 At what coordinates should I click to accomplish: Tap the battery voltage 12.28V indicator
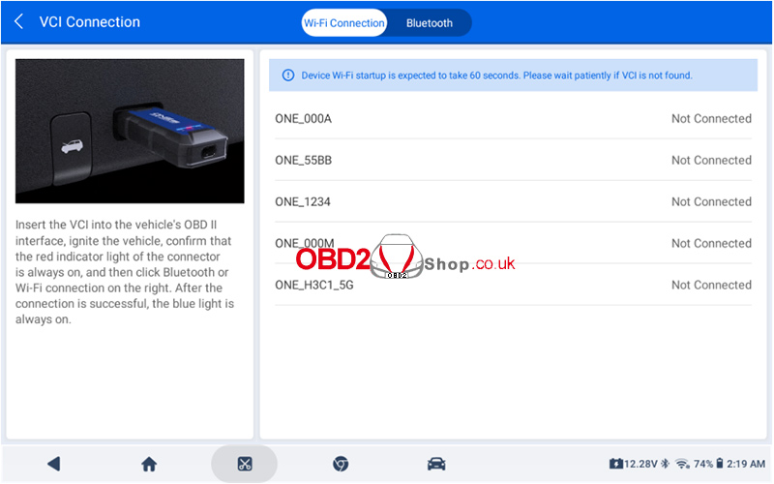coord(633,465)
